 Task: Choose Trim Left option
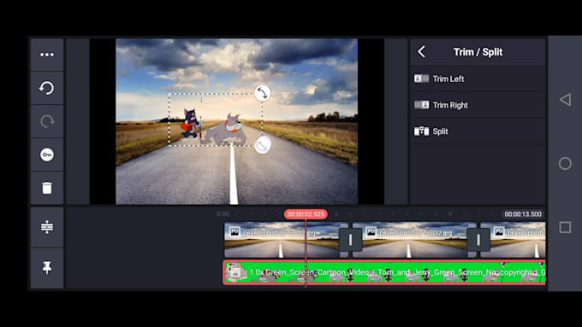478,79
